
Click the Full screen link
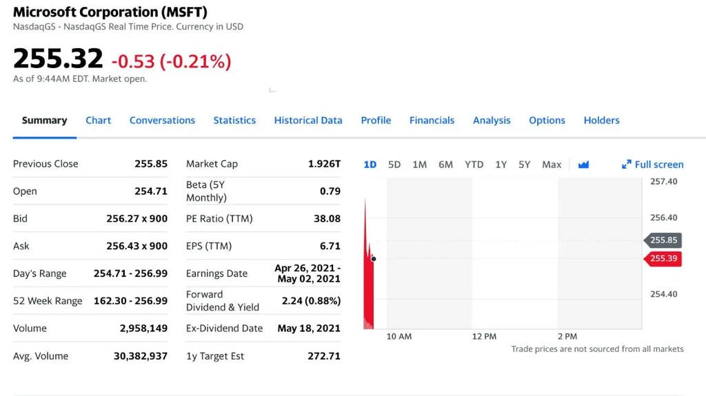[x=658, y=165]
